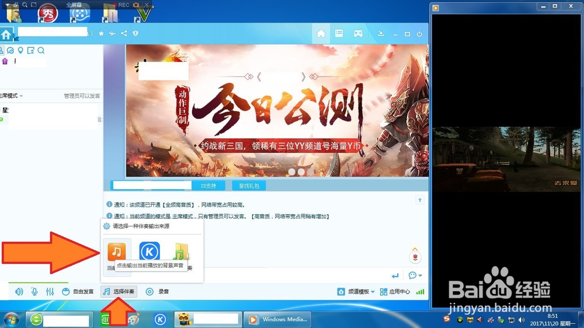Open the home tab icon in top-right toolbar

pos(321,34)
